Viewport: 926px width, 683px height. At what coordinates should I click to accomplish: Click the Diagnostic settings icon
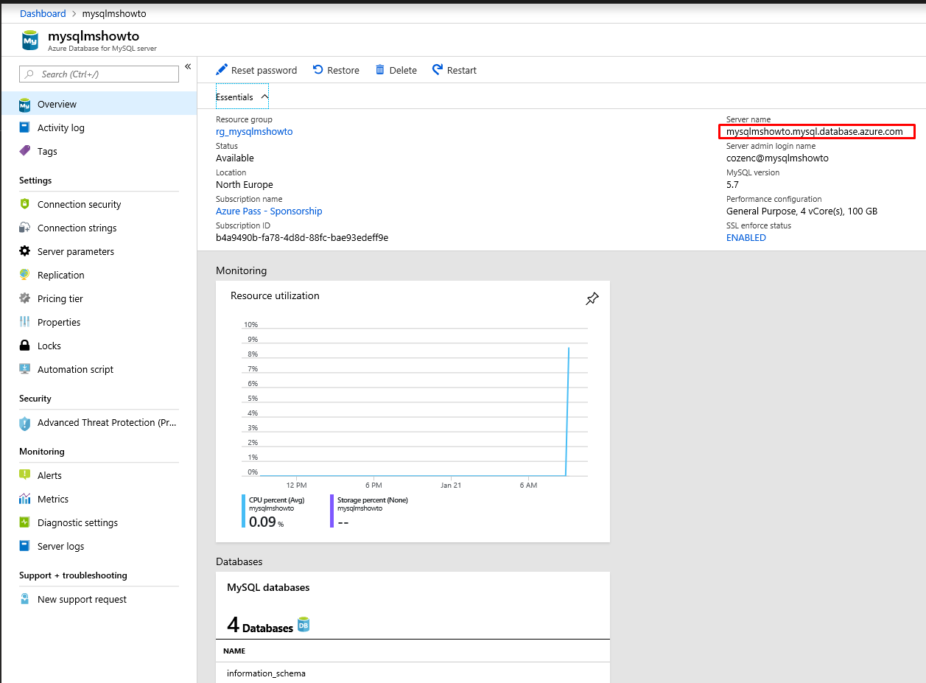tap(25, 522)
